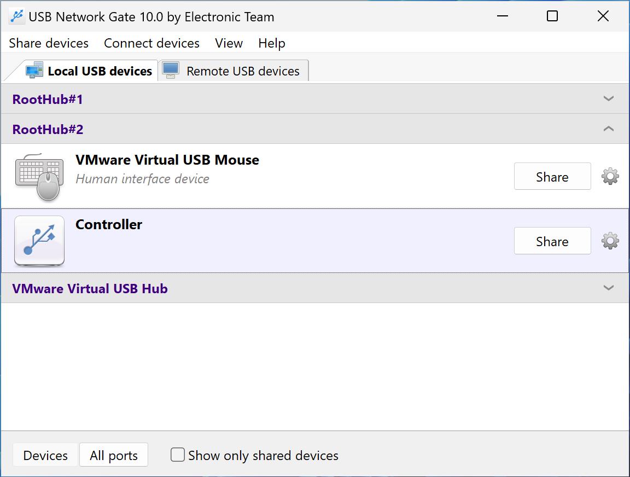Select the Devices view button
Viewport: 630px width, 477px height.
(x=45, y=455)
